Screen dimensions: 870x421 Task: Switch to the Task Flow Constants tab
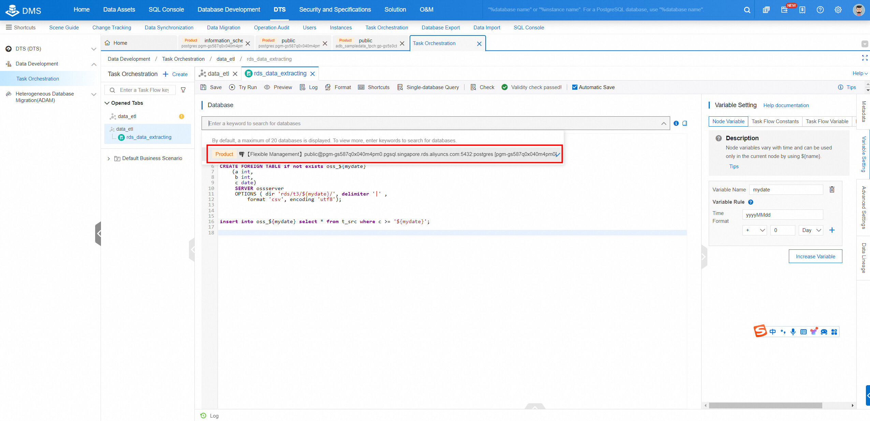[775, 121]
